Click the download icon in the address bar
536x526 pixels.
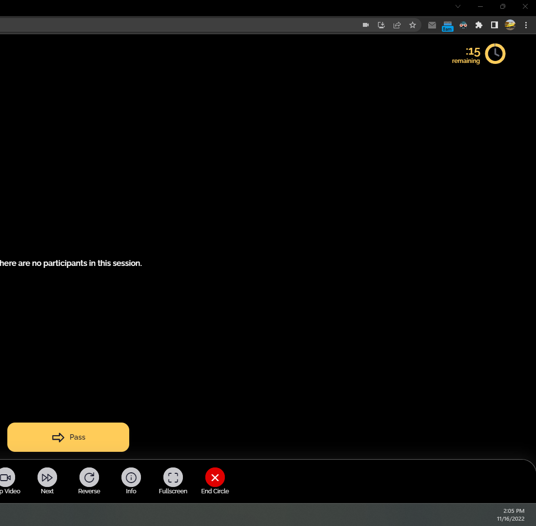coord(381,25)
